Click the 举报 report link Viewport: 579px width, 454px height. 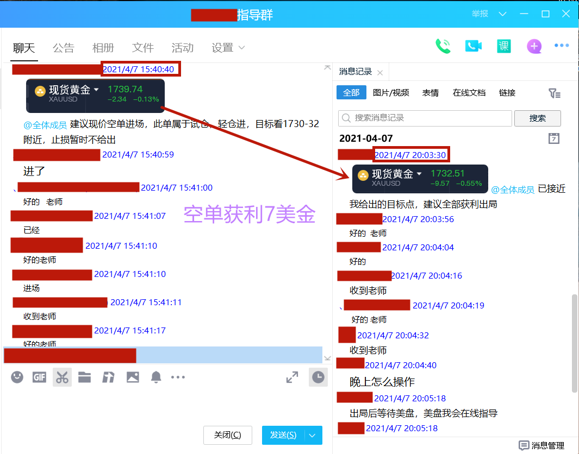[480, 14]
